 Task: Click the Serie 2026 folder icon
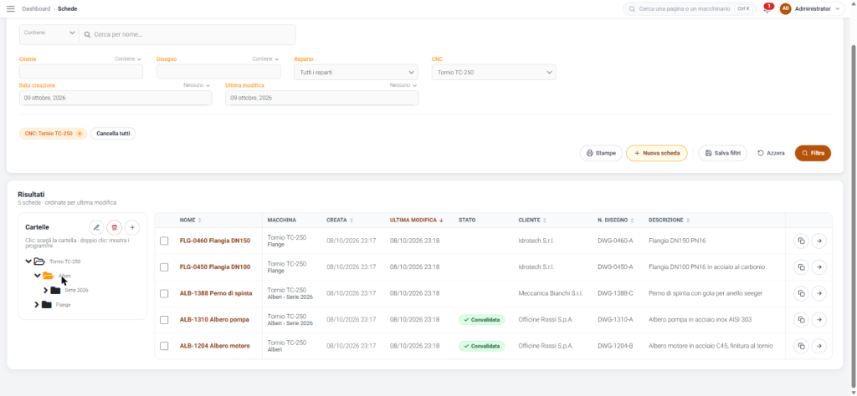55,290
